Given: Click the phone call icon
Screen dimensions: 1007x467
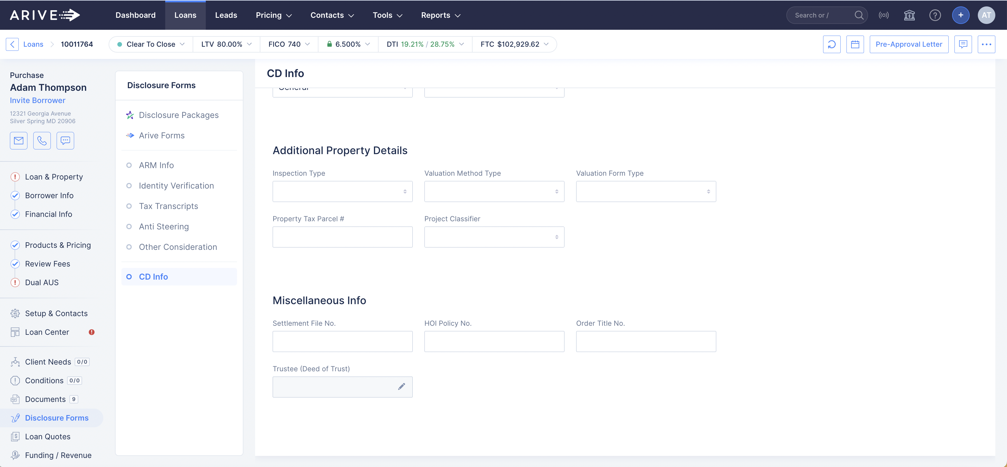Looking at the screenshot, I should pos(42,141).
